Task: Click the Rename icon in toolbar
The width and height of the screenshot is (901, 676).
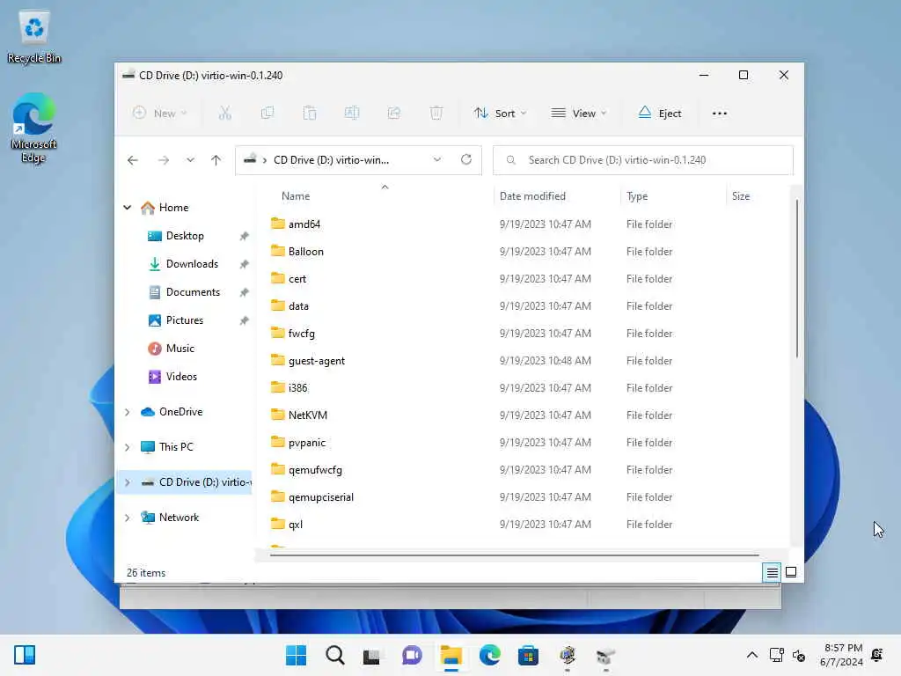Action: 352,114
